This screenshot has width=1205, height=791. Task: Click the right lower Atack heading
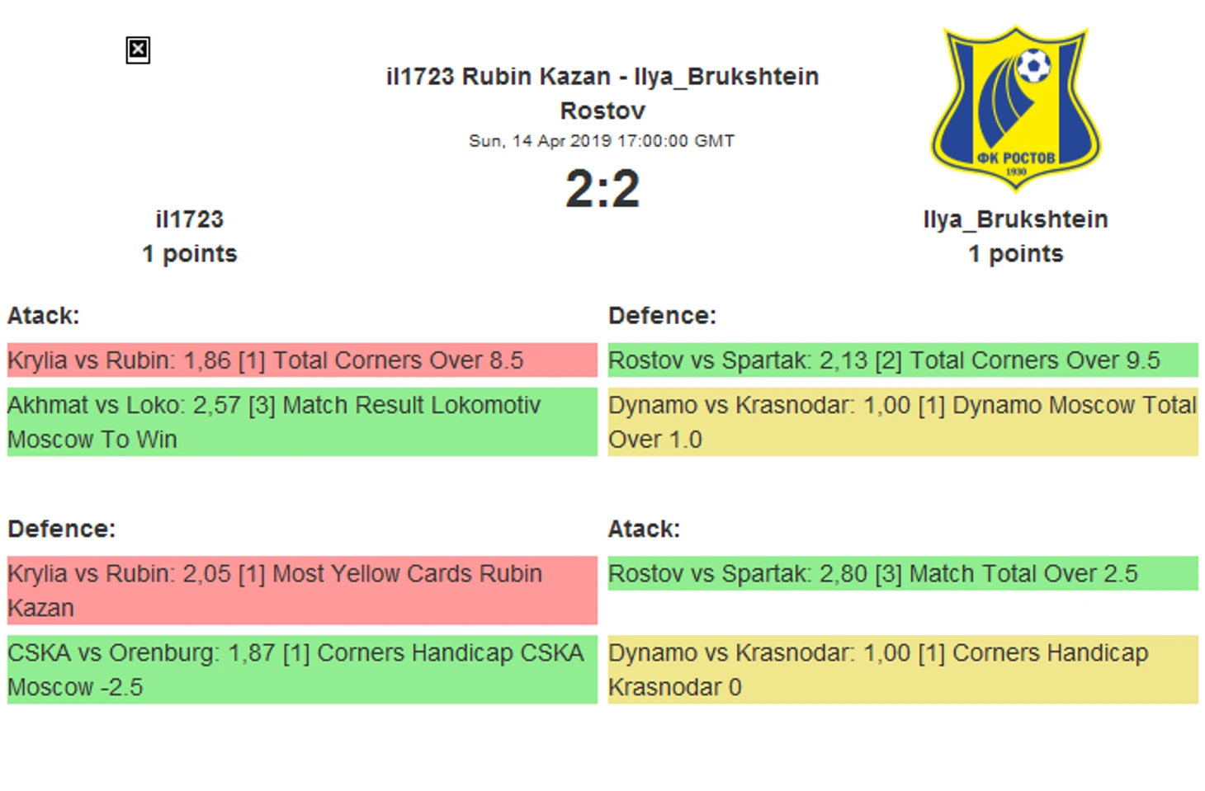tap(645, 529)
